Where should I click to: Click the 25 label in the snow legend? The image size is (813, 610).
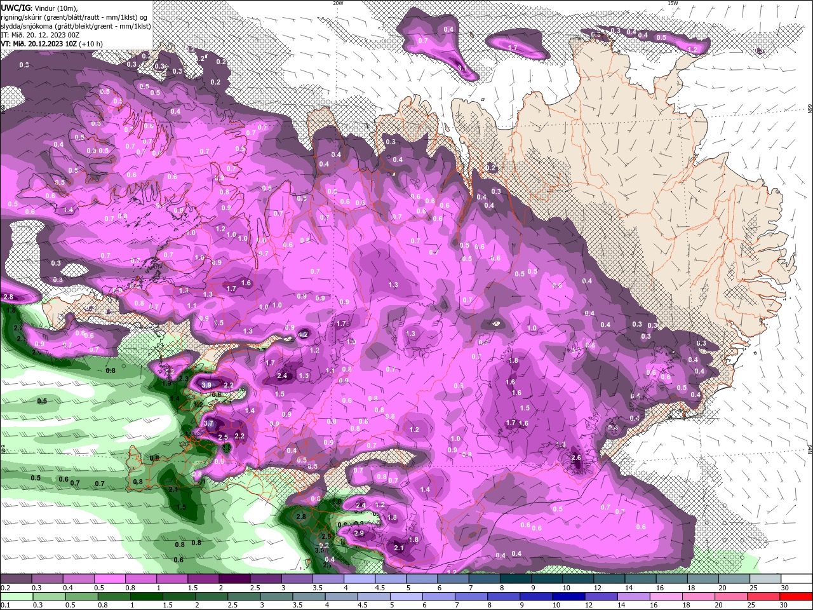[x=753, y=588]
